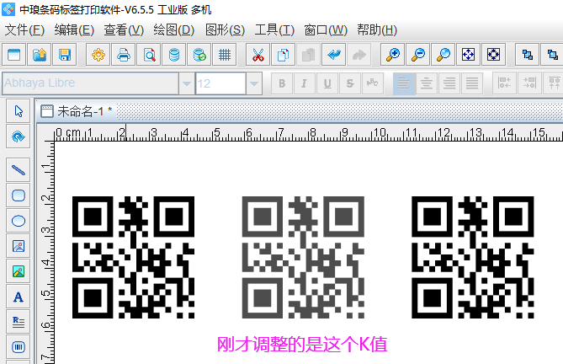Open the 文件(F) menu
Image resolution: width=563 pixels, height=364 pixels.
tap(24, 29)
